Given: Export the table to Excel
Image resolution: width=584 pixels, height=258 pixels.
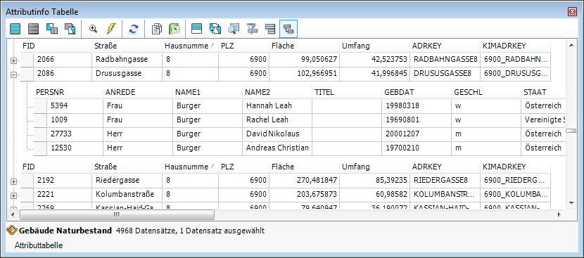Looking at the screenshot, I should point(174,29).
